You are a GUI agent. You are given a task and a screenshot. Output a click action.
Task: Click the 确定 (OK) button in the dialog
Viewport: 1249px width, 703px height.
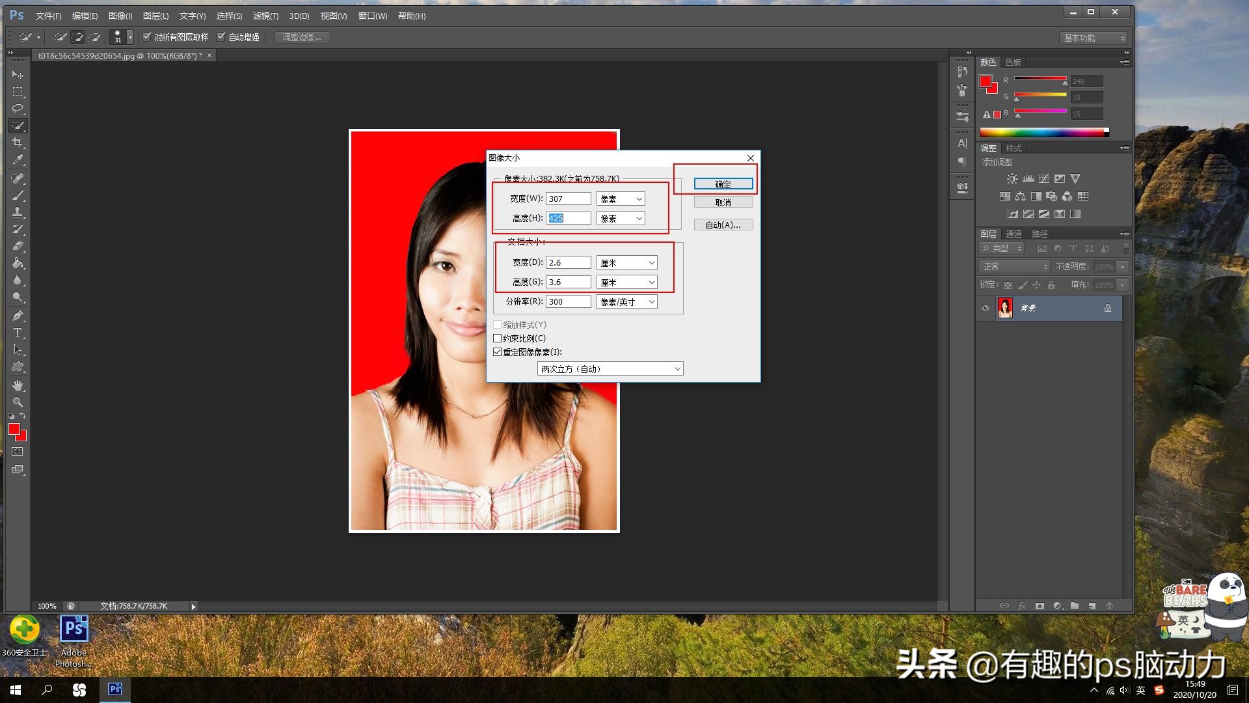click(723, 184)
